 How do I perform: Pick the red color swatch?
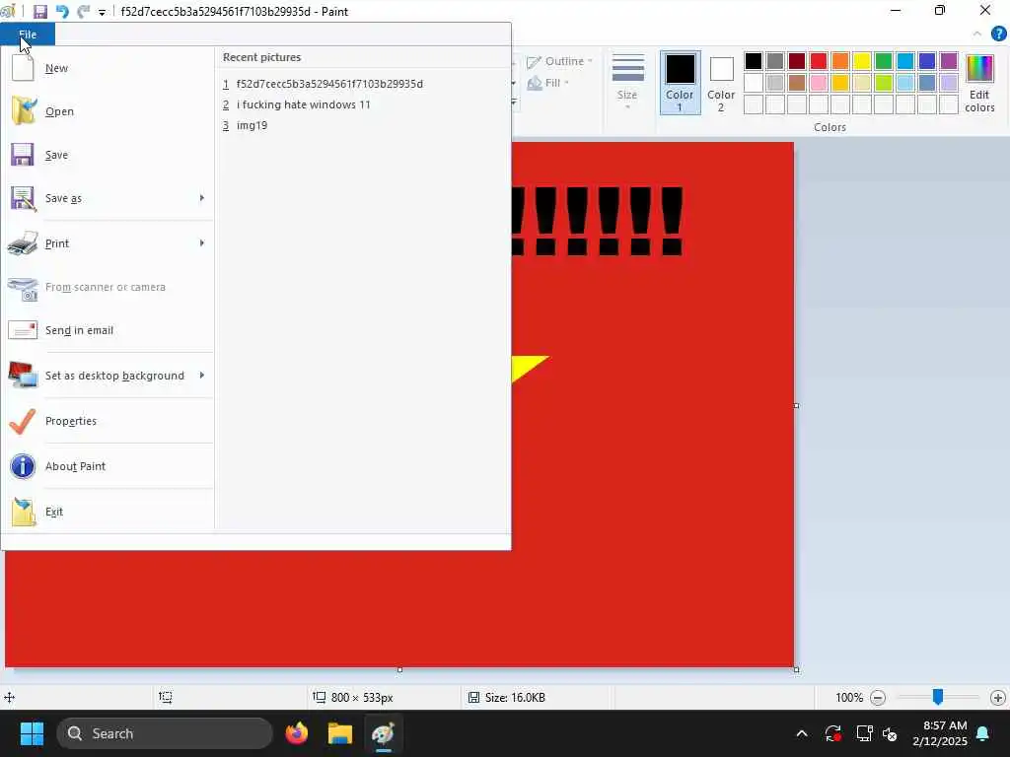pyautogui.click(x=819, y=61)
